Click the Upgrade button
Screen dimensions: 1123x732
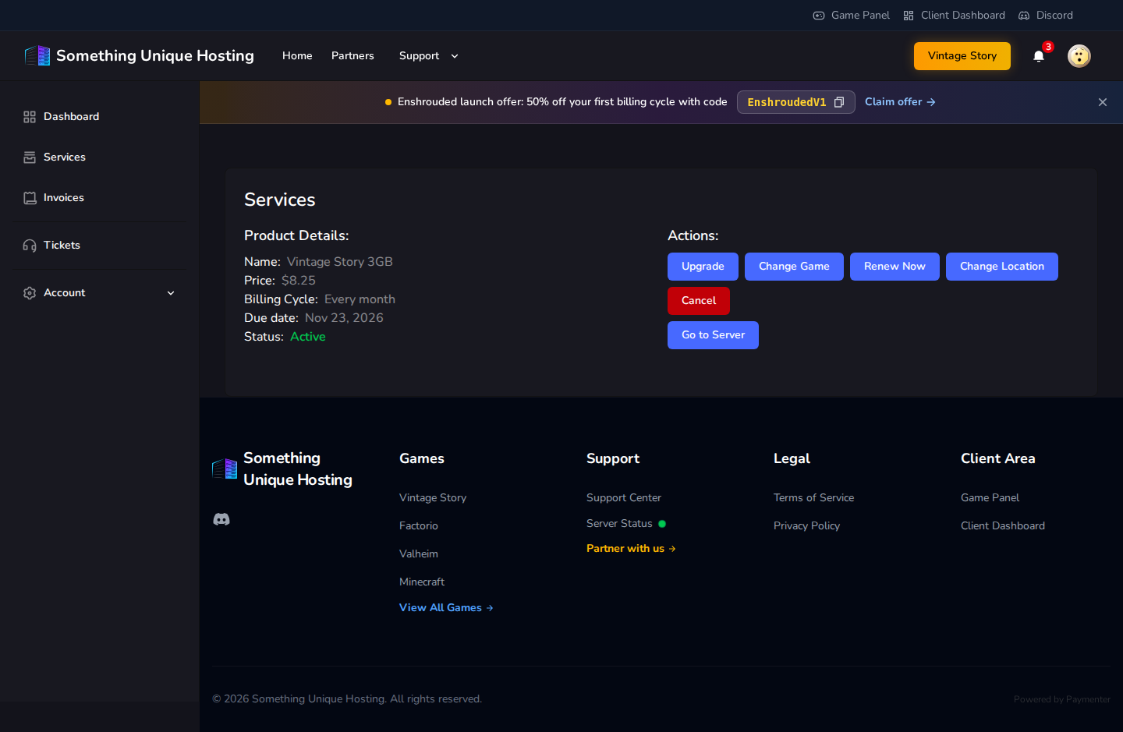tap(703, 267)
